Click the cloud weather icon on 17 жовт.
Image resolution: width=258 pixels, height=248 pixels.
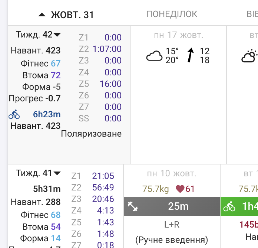pos(154,56)
